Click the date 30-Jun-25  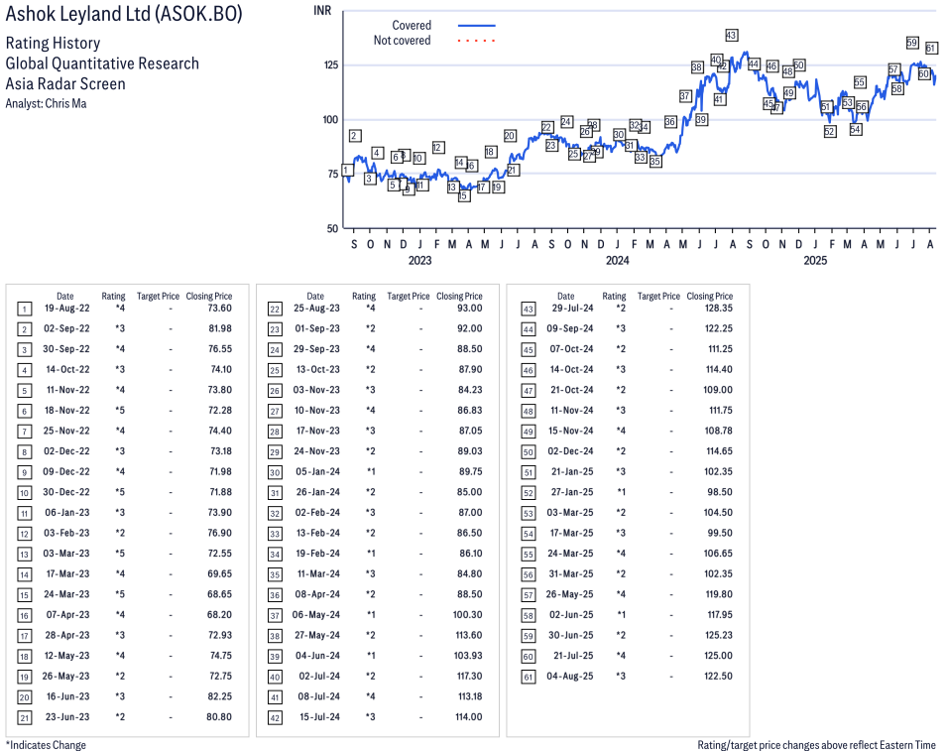tap(571, 635)
